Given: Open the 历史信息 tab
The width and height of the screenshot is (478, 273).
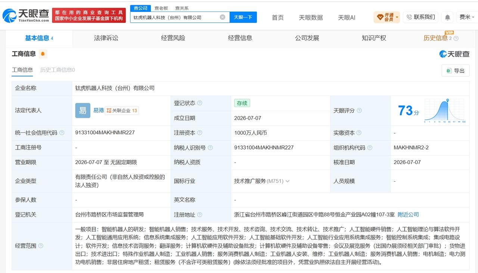Looking at the screenshot, I should coord(435,38).
